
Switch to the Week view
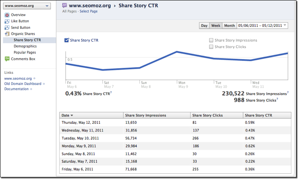click(216, 25)
